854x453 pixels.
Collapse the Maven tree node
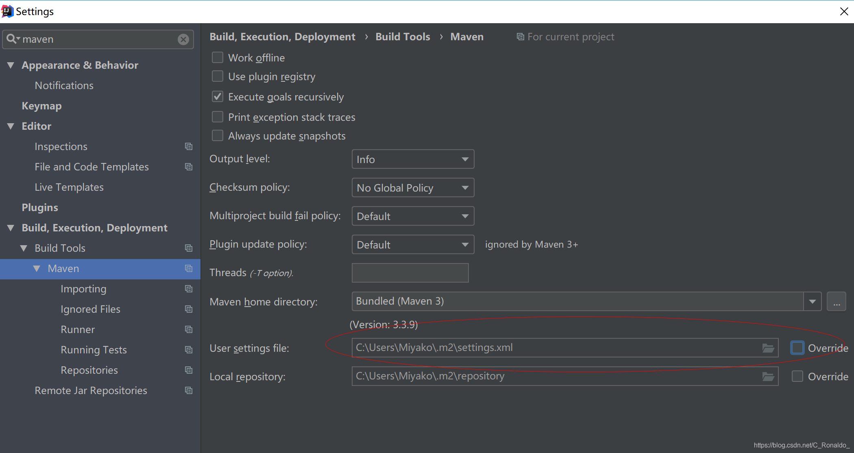(37, 268)
